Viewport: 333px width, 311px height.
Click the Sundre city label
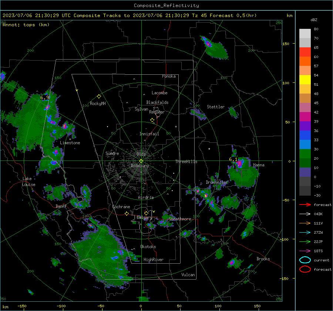tap(112, 153)
